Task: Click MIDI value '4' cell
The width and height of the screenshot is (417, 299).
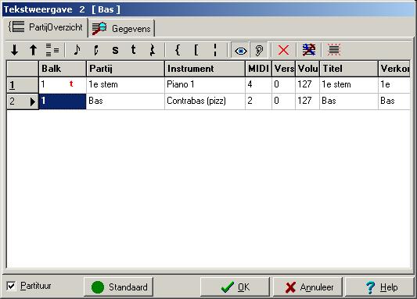Action: pyautogui.click(x=258, y=85)
